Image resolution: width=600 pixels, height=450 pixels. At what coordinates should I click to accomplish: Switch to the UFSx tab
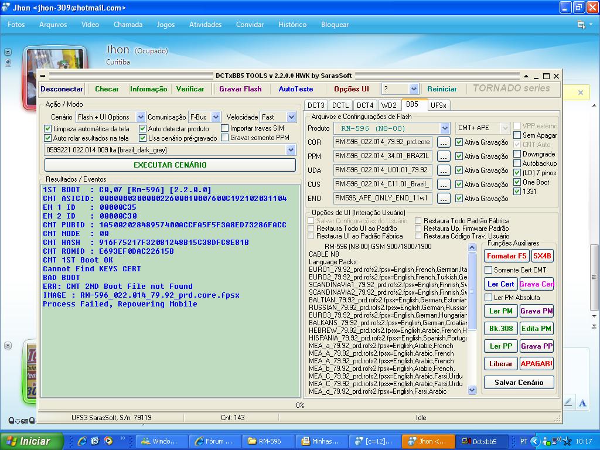pos(438,105)
